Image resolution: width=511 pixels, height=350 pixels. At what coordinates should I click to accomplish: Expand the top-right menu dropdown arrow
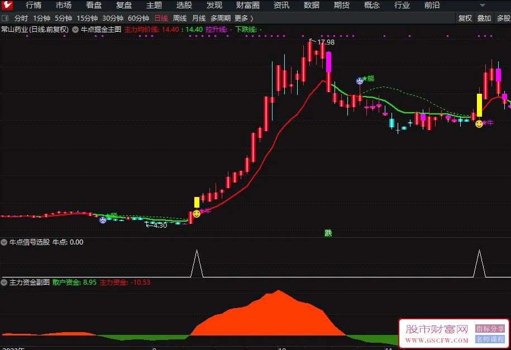click(x=483, y=6)
